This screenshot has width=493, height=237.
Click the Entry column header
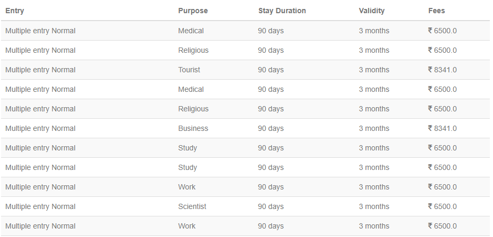pyautogui.click(x=15, y=11)
